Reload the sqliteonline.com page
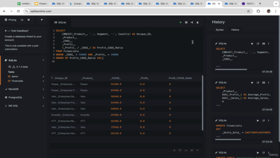Viewport: 280px width, 158px height. [x=18, y=11]
